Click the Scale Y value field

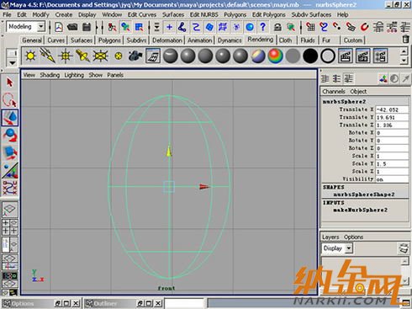[x=392, y=163]
